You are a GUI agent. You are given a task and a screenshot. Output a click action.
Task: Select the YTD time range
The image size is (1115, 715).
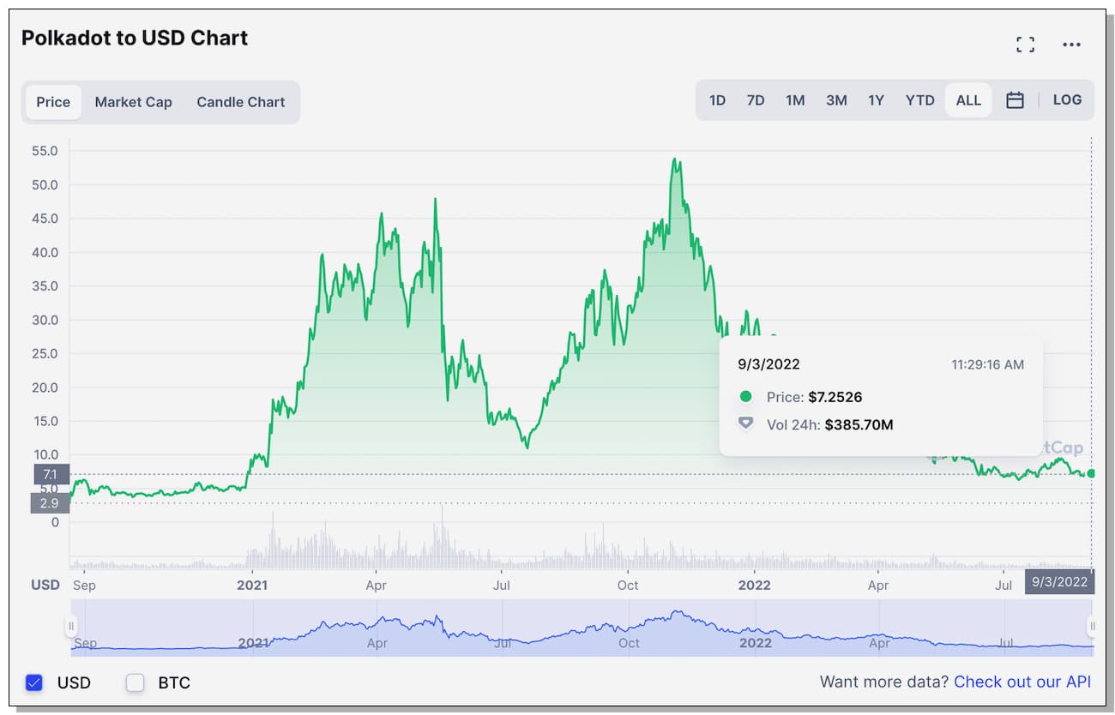click(920, 100)
